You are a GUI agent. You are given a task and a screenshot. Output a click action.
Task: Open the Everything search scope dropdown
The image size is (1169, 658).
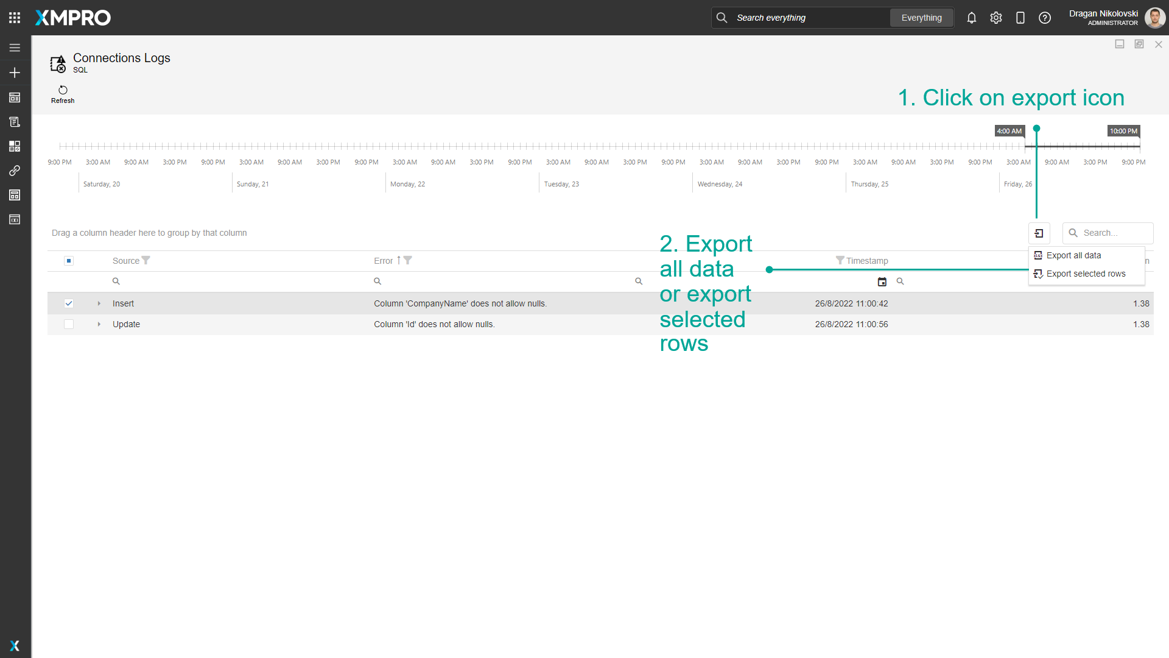[921, 18]
